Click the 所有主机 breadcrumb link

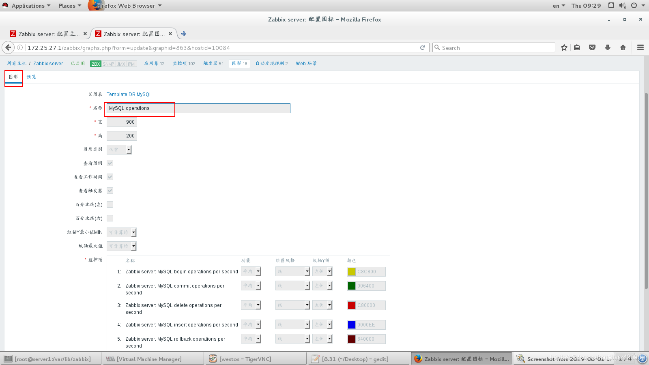[x=17, y=64]
